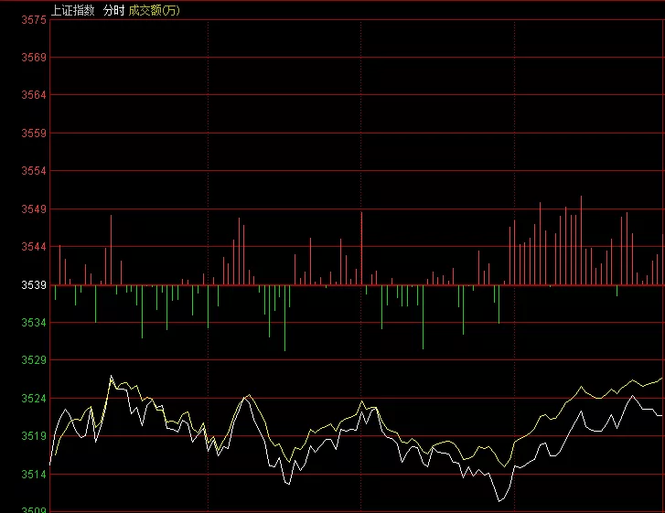Click the 3575 price axis label

point(34,20)
